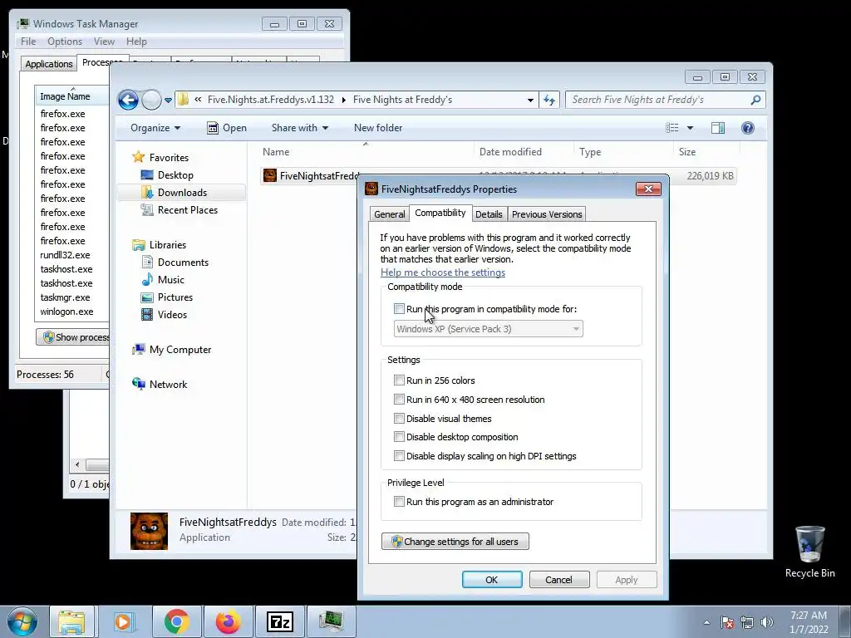Screen dimensions: 851x638
Task: Click the volume speaker tray icon
Action: point(767,622)
